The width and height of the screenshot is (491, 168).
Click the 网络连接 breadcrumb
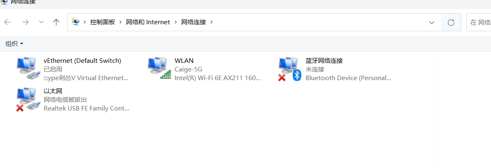pos(194,22)
